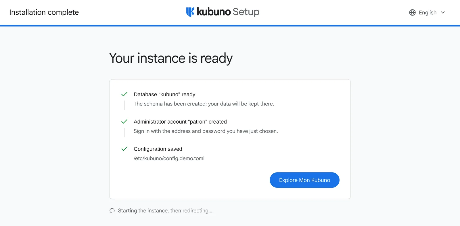Image resolution: width=460 pixels, height=226 pixels.
Task: Click the Kubuno logo icon
Action: tap(190, 12)
